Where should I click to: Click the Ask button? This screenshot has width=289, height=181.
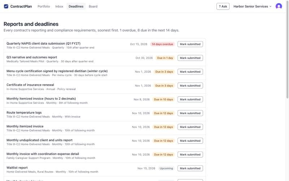(223, 6)
